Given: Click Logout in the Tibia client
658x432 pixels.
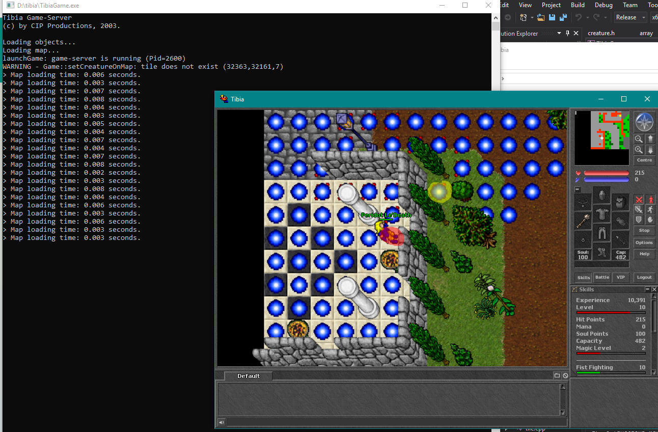Looking at the screenshot, I should click(x=644, y=277).
